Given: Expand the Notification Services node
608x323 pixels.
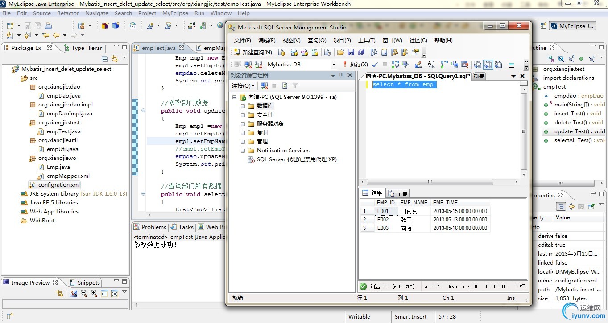Looking at the screenshot, I should click(x=243, y=151).
